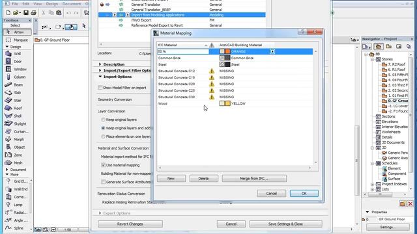Viewport: 417px width, 234px height.
Task: Click New in Material Mapping dialog
Action: click(x=171, y=179)
